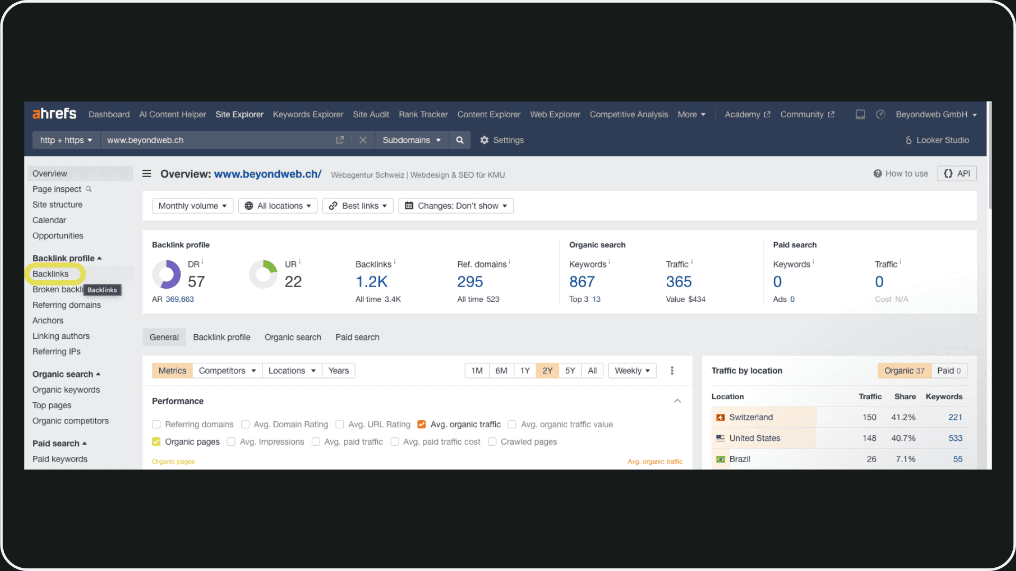The image size is (1016, 571).
Task: Open Referring domains in sidebar
Action: tap(67, 305)
